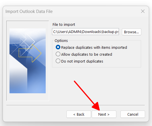Click the blue wizard illustration image

[28, 61]
